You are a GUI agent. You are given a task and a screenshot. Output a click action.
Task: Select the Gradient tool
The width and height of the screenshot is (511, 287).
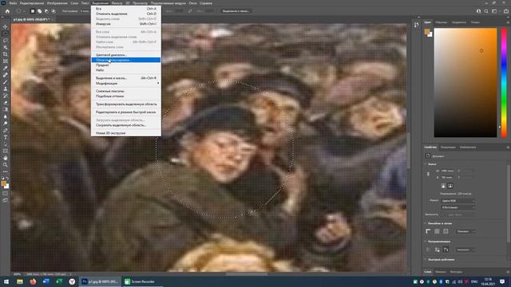[x=6, y=110]
